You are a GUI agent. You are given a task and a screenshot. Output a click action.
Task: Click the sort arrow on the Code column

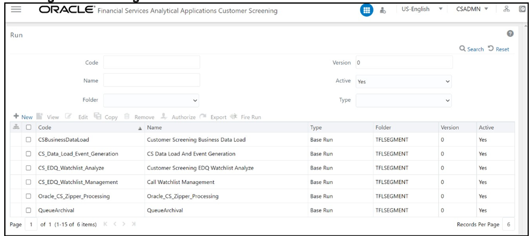140,128
